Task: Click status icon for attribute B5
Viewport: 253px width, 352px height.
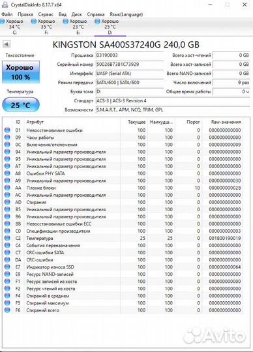Action: pos(7,209)
